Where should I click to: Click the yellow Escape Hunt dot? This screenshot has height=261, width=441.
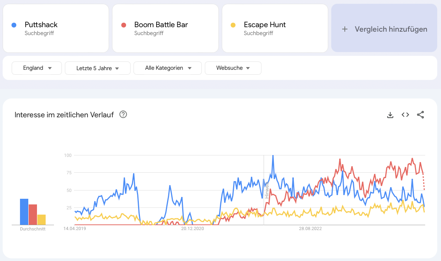click(233, 25)
